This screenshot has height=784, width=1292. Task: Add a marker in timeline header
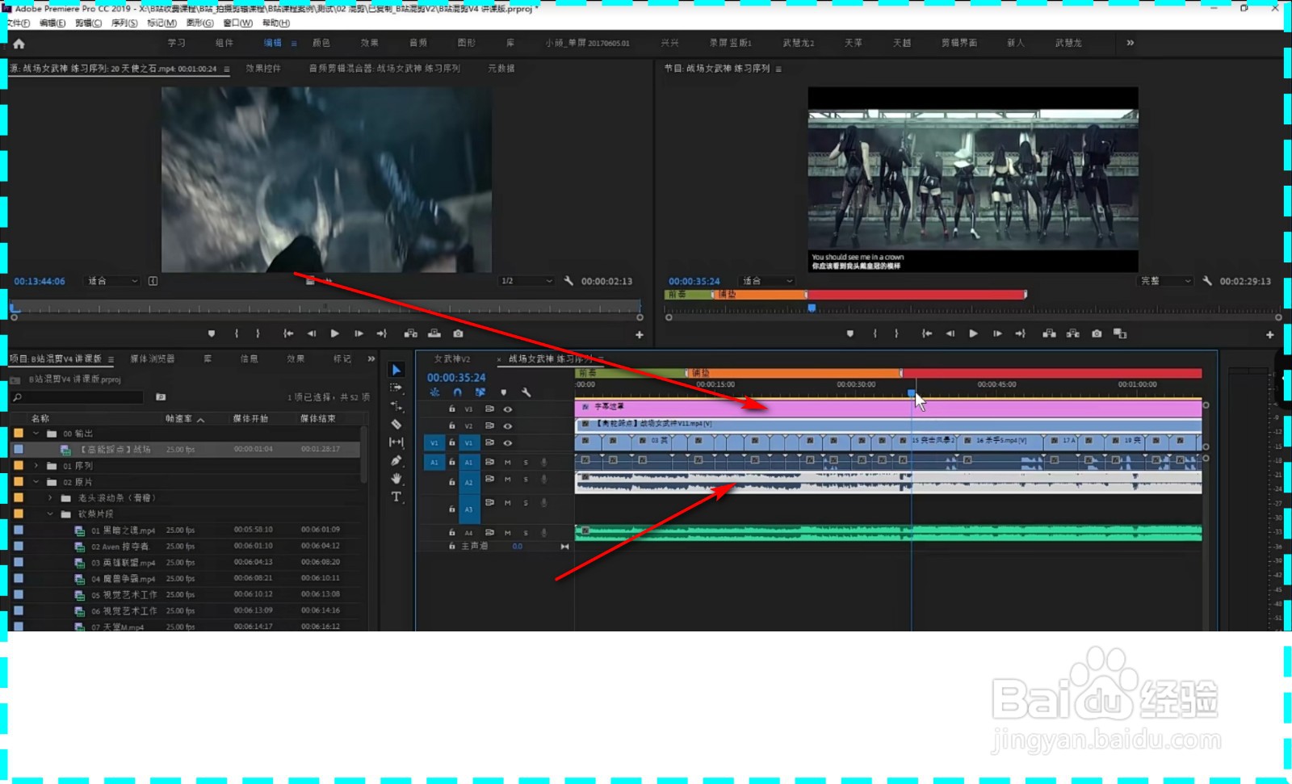coord(503,392)
